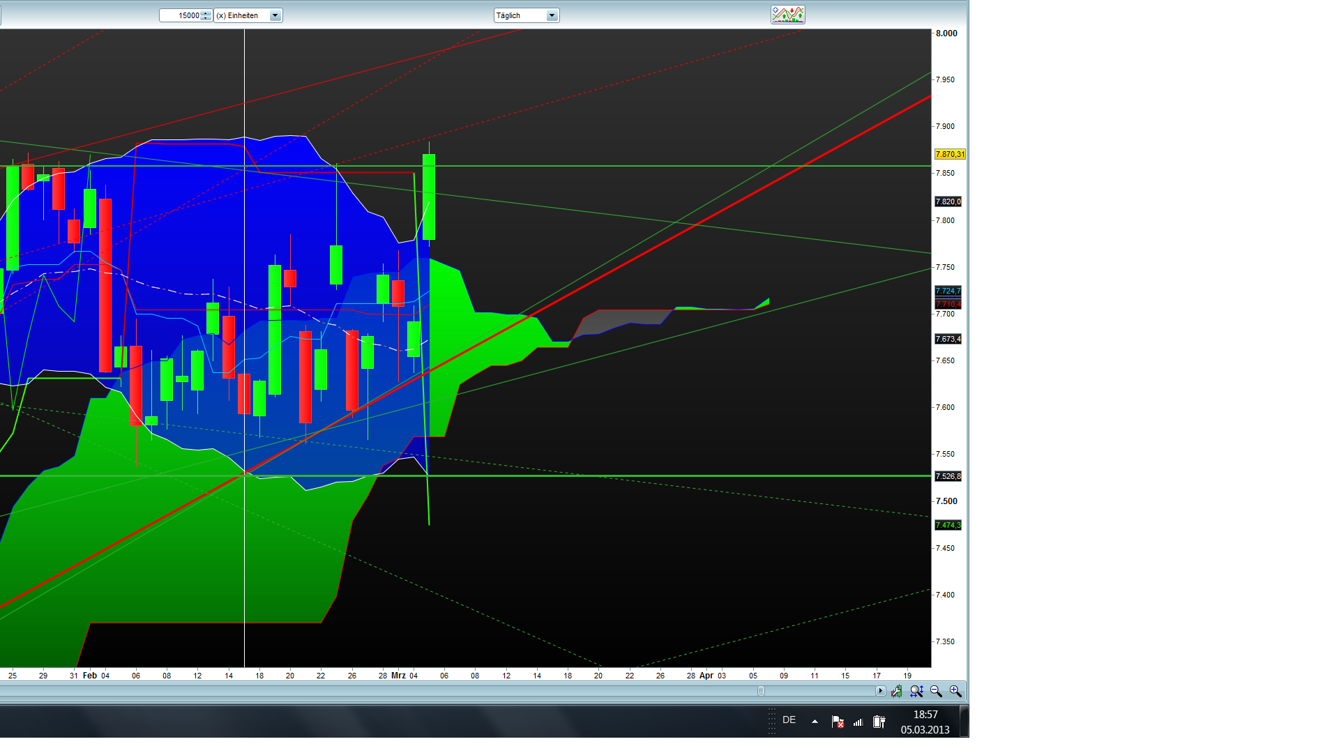Click the auto-fit zoom magnifier icon
Viewport: 1339px width, 753px height.
click(916, 691)
